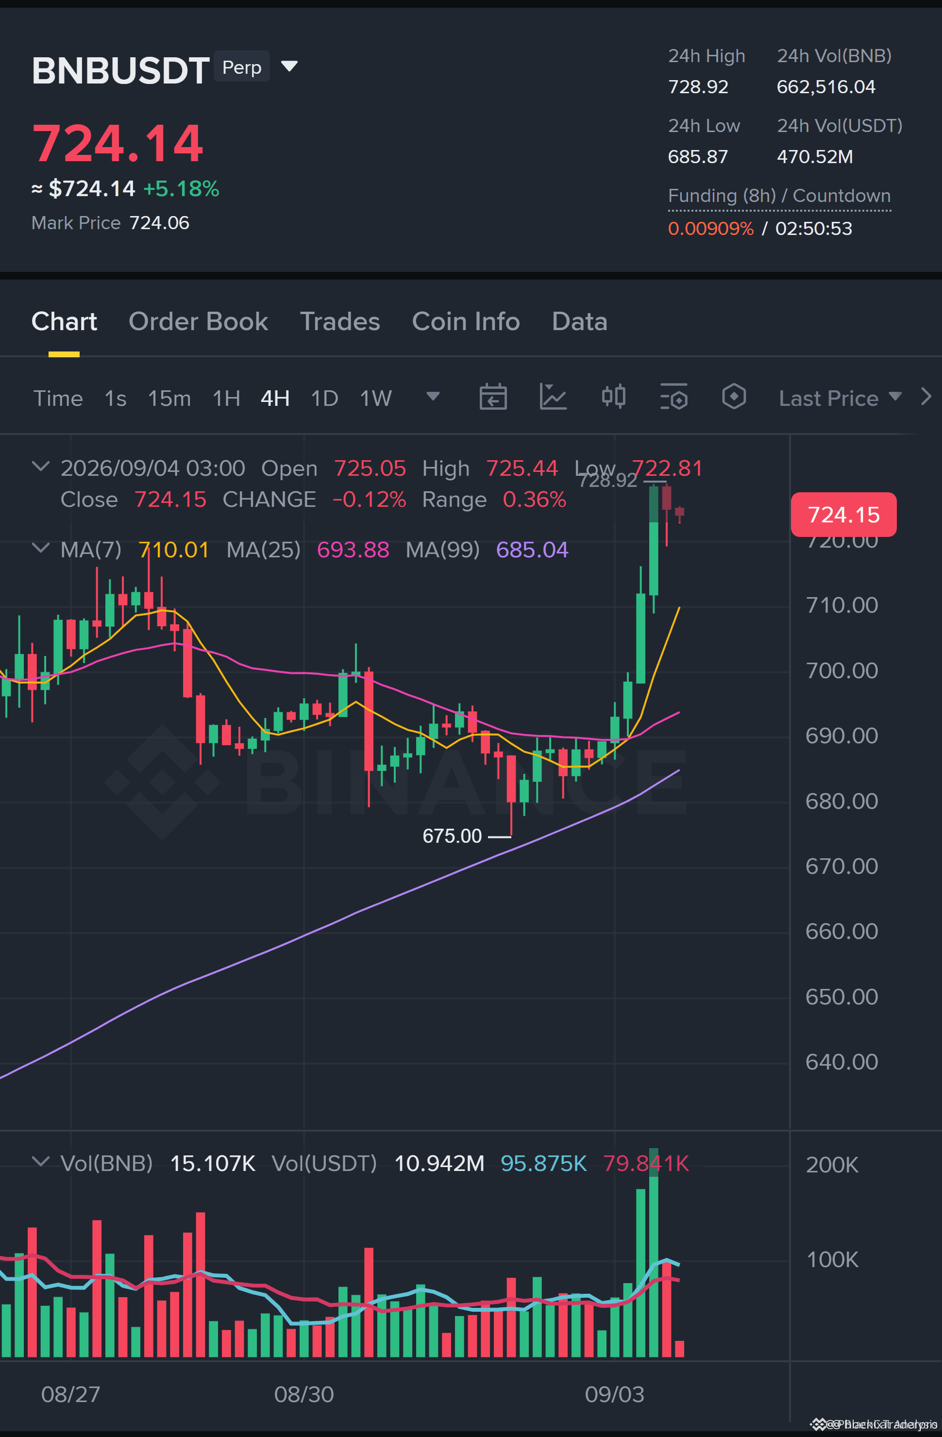Image resolution: width=942 pixels, height=1437 pixels.
Task: Open the Last Price dropdown
Action: 840,398
